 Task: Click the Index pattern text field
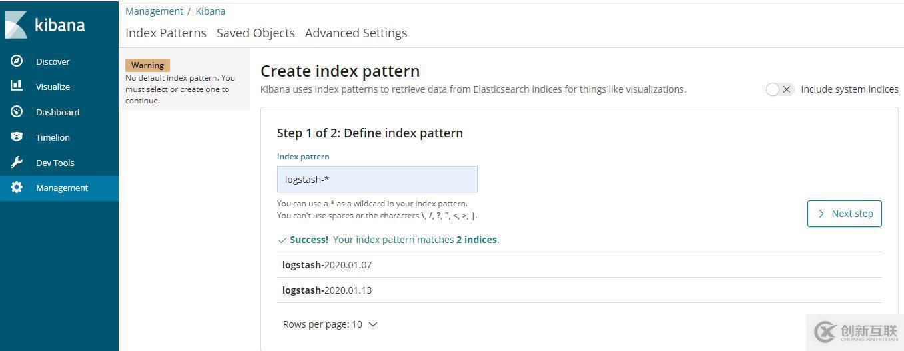[377, 179]
